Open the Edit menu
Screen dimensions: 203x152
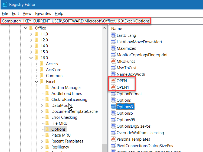tap(15, 14)
